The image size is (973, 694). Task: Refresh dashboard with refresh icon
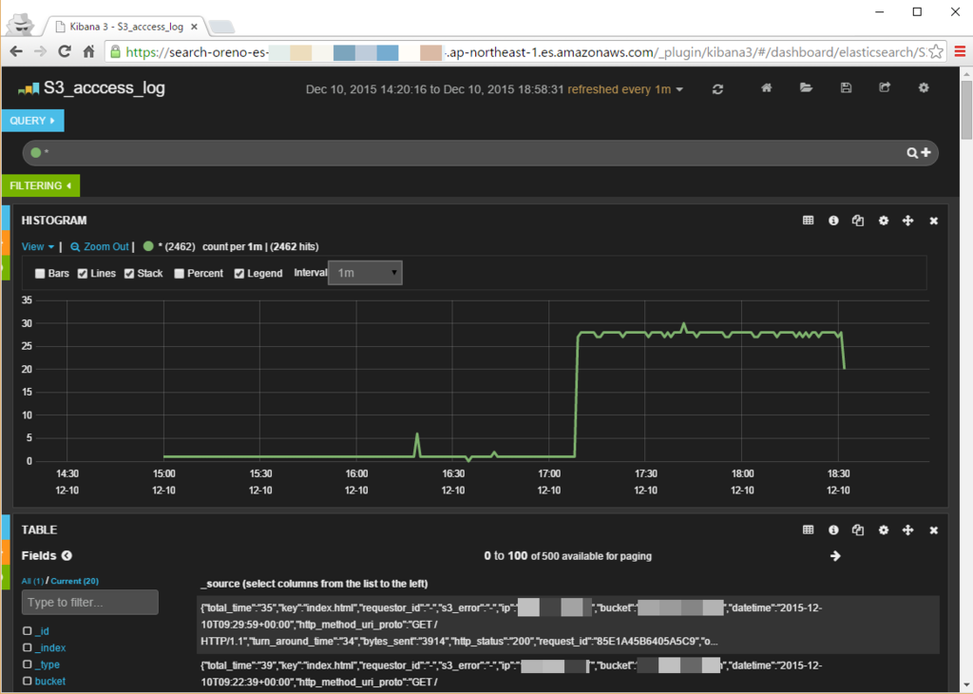718,88
